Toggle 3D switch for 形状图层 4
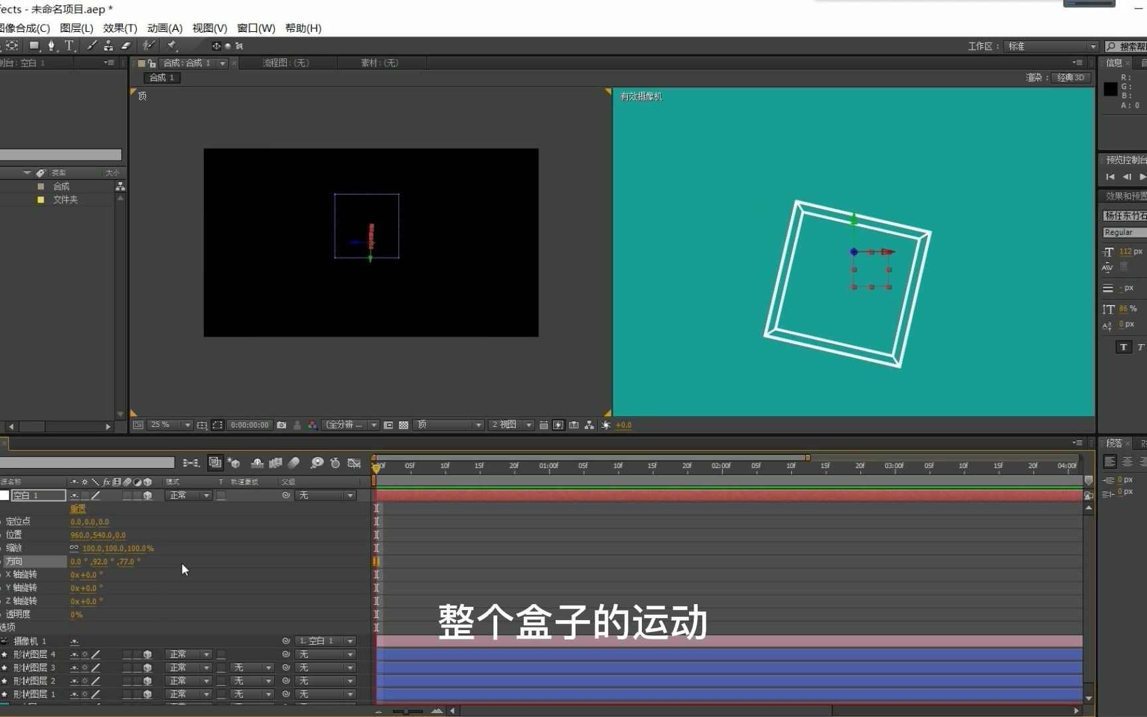1147x717 pixels. click(x=147, y=655)
